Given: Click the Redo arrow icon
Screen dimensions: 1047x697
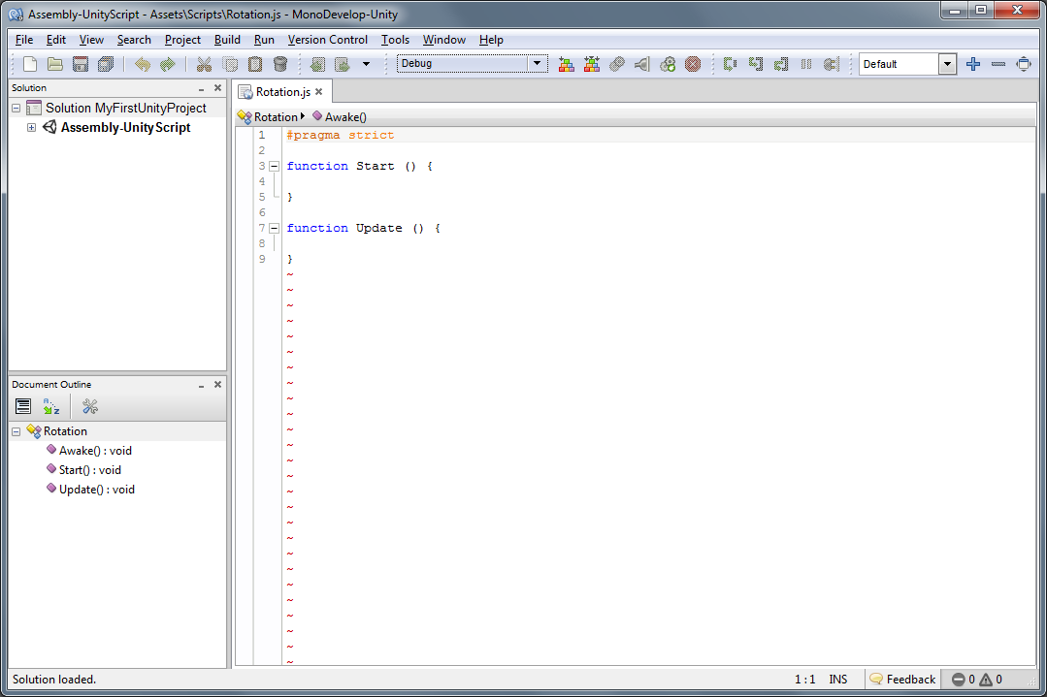Looking at the screenshot, I should [x=168, y=64].
